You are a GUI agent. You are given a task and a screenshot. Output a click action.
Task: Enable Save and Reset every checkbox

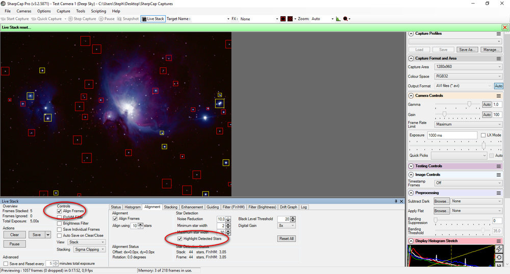point(6,264)
